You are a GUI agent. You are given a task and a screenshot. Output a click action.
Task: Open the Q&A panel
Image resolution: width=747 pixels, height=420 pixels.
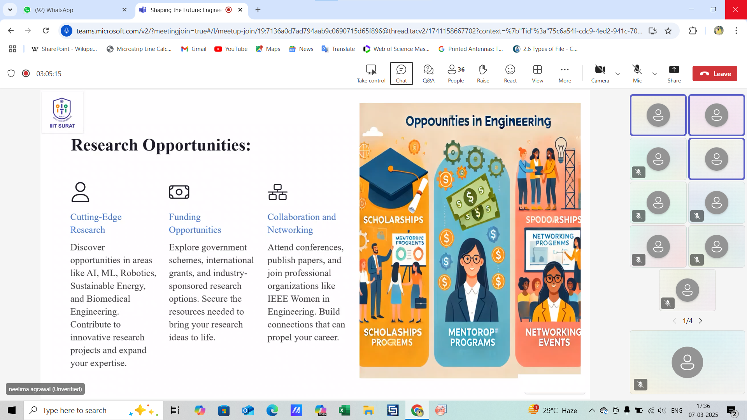point(428,73)
